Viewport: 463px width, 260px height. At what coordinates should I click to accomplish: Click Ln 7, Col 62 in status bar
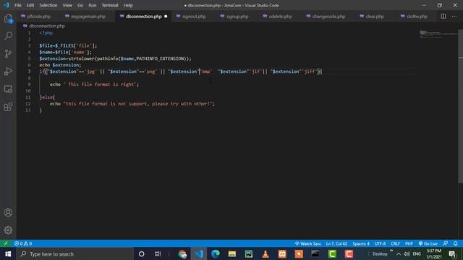coord(336,243)
